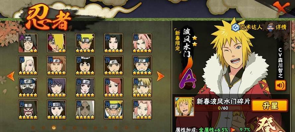Expand attribute bonus arrow next to +6.5%

click(x=233, y=130)
